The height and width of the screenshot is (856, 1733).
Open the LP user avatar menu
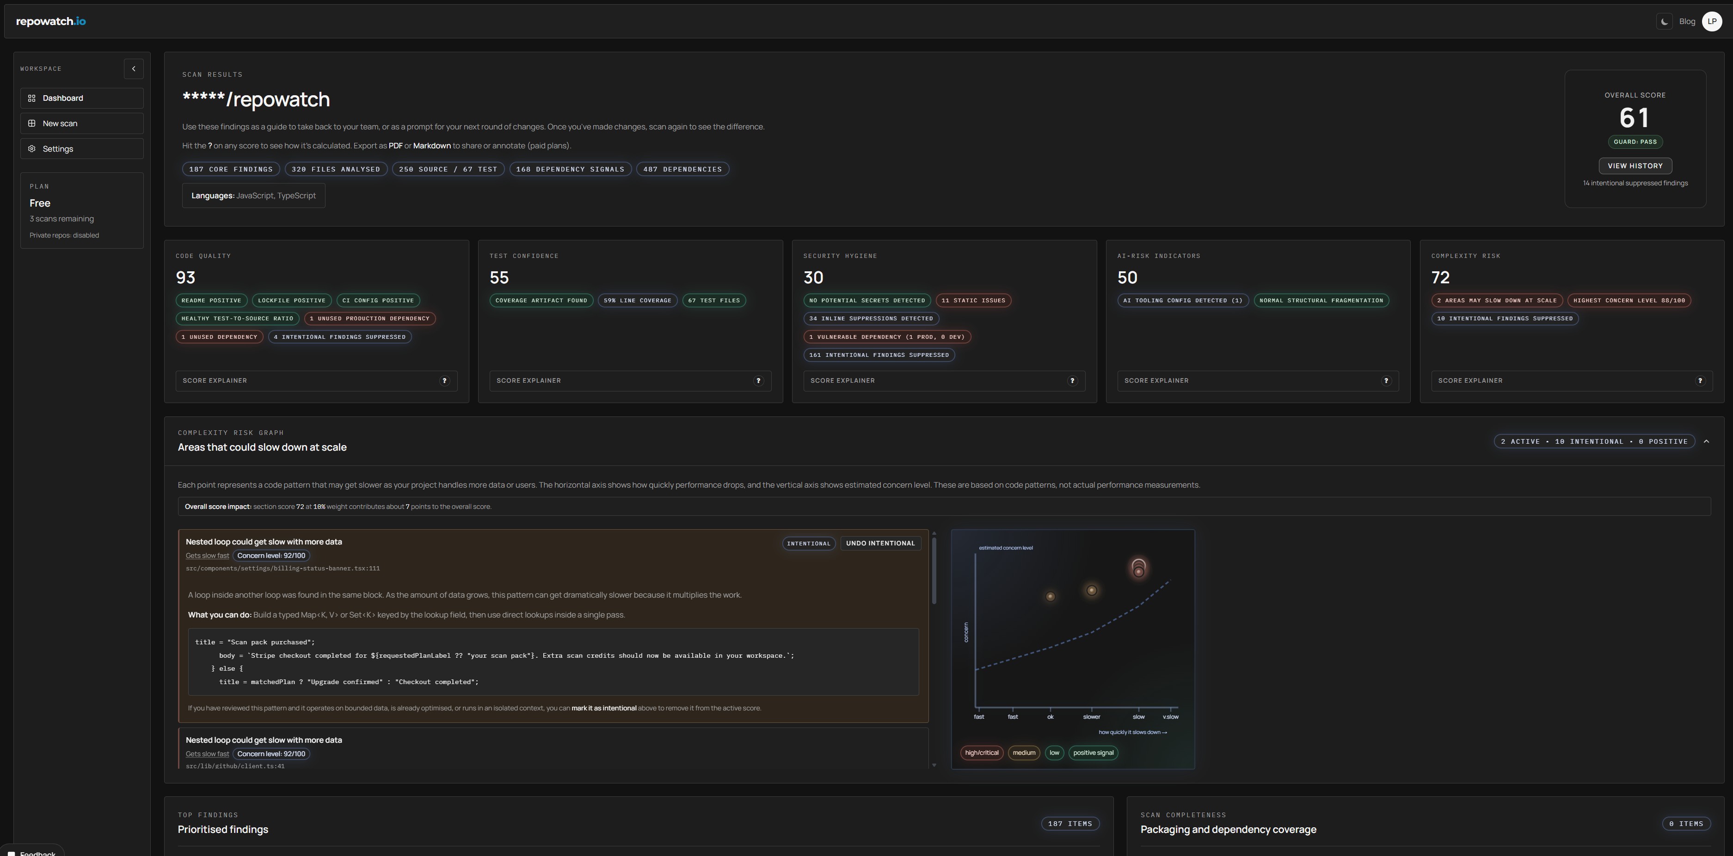pos(1711,22)
